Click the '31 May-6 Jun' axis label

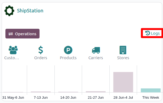pyautogui.click(x=13, y=98)
